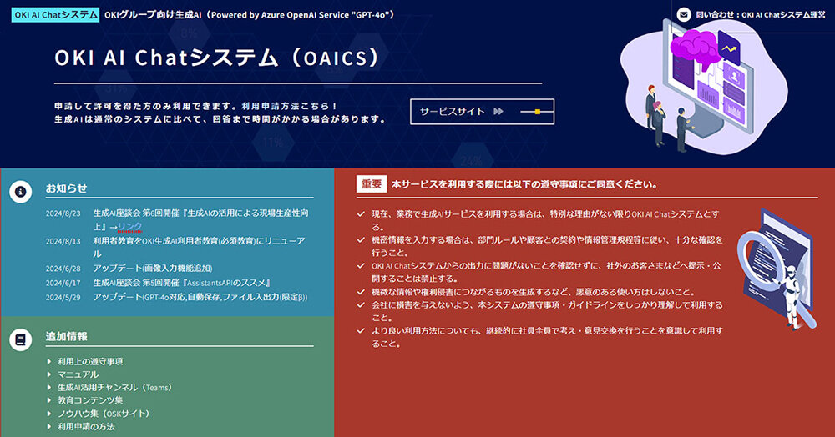The height and width of the screenshot is (437, 835).
Task: Select the OKI AI Chatシステム header badge
Action: pos(56,14)
